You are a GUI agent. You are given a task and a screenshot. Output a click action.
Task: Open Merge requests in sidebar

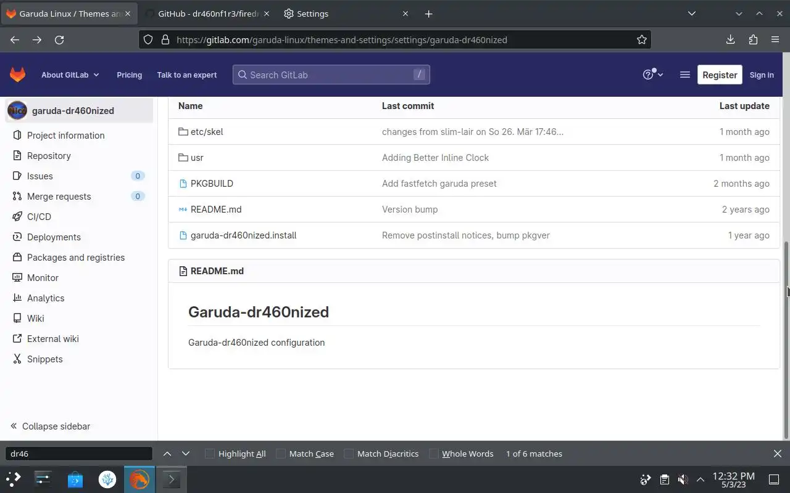point(79,197)
